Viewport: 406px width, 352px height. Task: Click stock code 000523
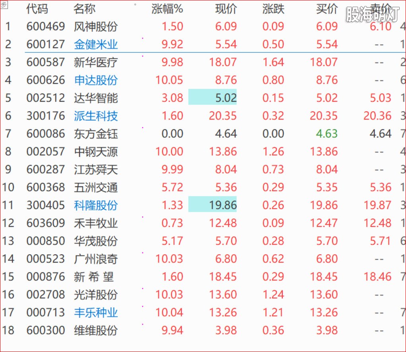pyautogui.click(x=46, y=259)
